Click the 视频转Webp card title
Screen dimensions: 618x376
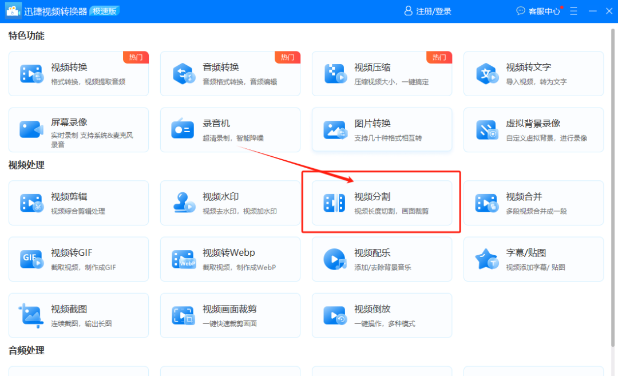pyautogui.click(x=229, y=252)
